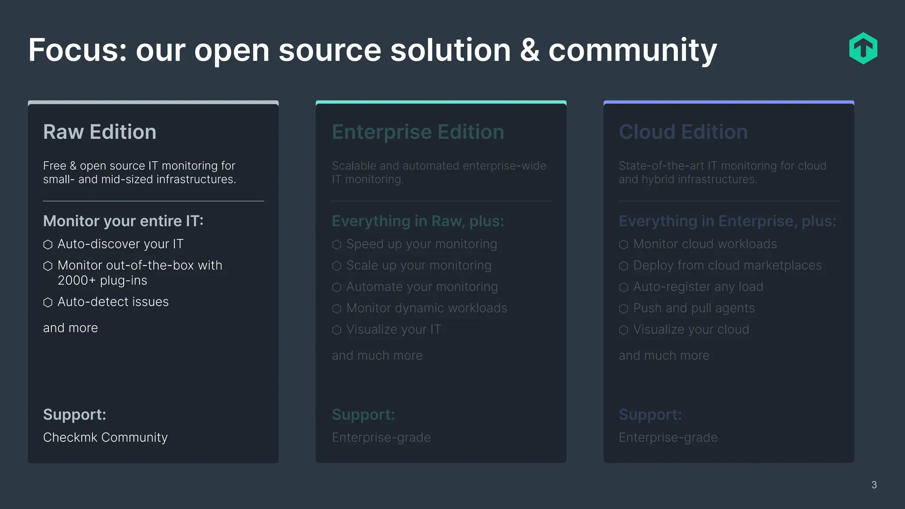Click hexagon bullet beside Speed up your monitoring
Viewport: 905px width, 509px height.
(x=337, y=244)
